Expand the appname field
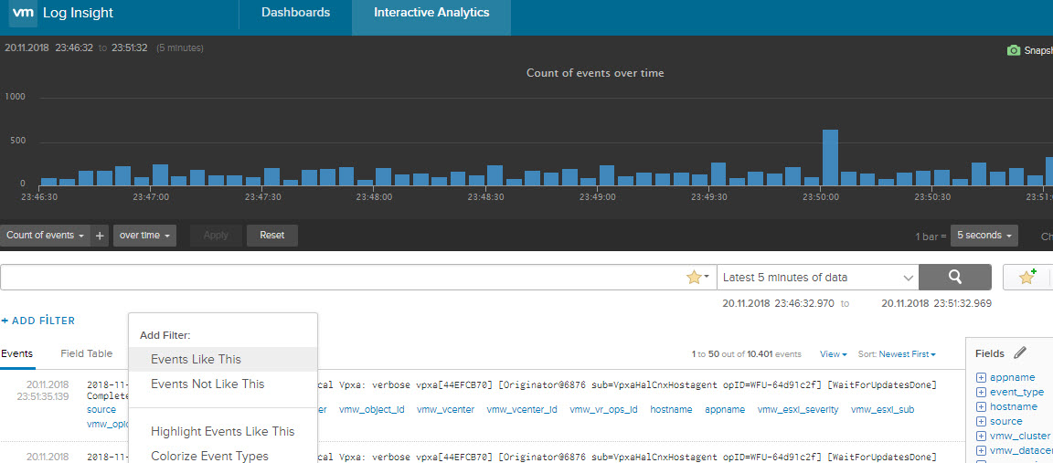The image size is (1053, 463). [981, 377]
